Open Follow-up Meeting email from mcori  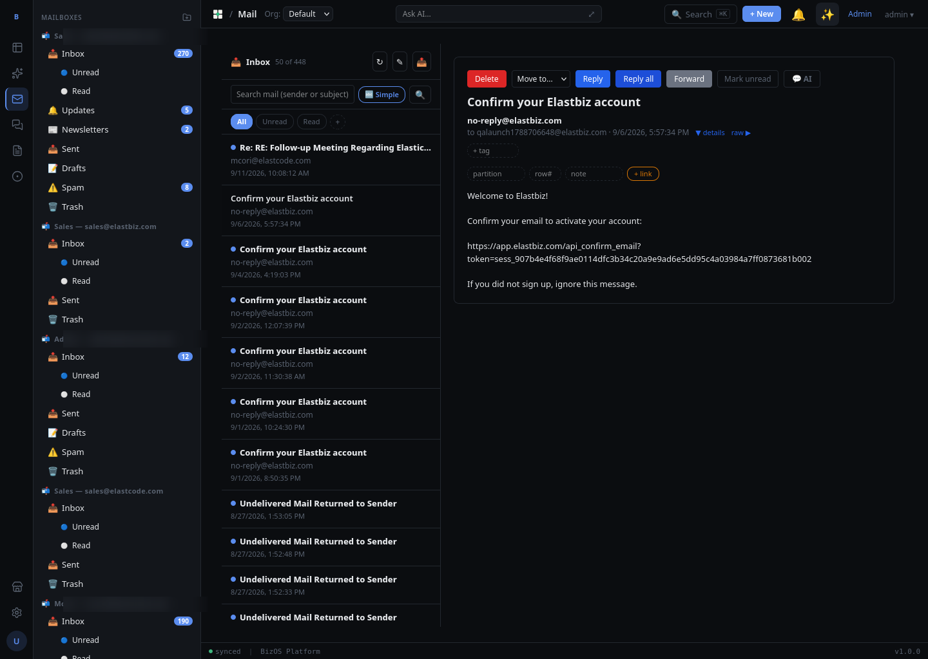click(x=331, y=160)
